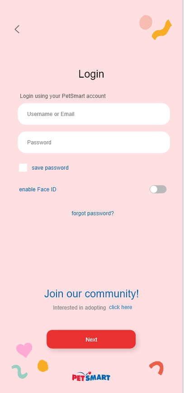Click the Login title text
184x393 pixels.
tap(91, 74)
